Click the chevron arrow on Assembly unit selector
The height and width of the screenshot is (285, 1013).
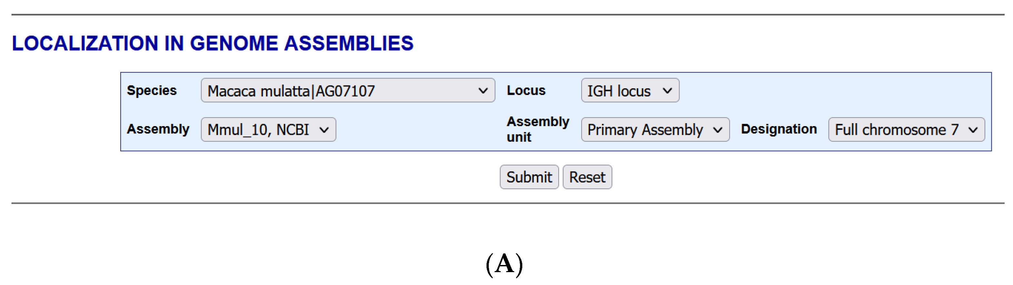[x=718, y=130]
